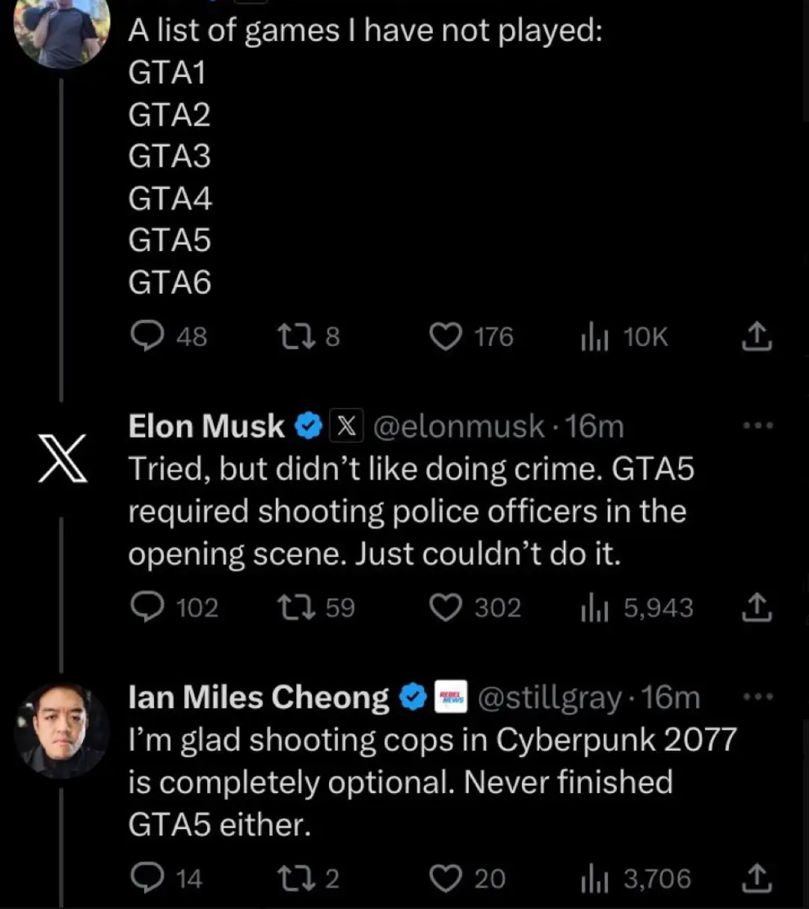Screen dimensions: 809x909
Task: Like the list of unplayed games tweet
Action: 444,337
